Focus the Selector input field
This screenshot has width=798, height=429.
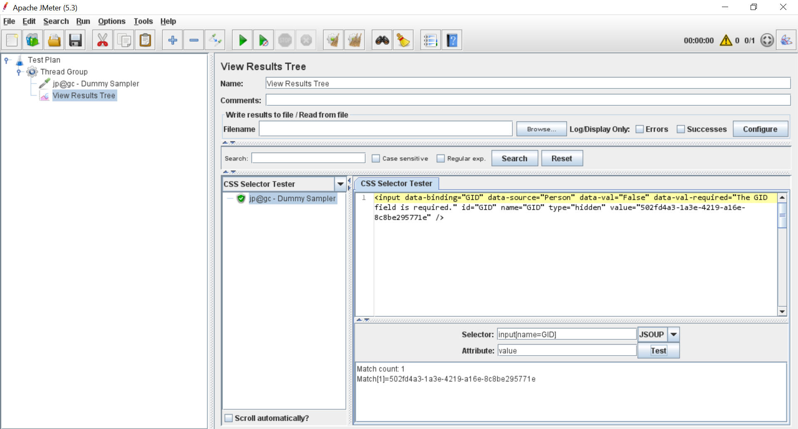567,334
